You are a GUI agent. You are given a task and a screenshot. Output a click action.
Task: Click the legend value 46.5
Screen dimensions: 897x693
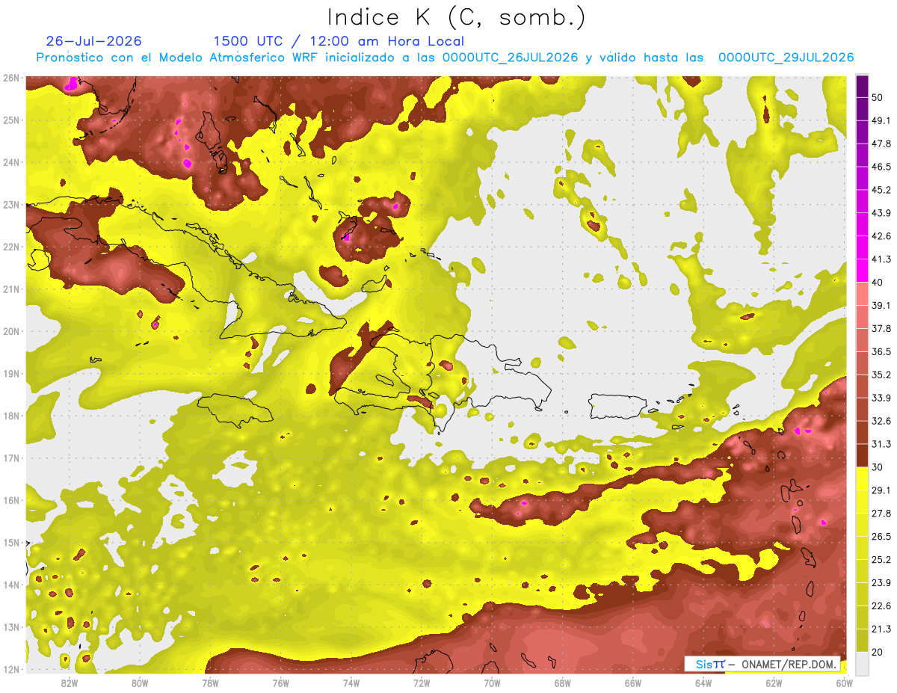881,166
